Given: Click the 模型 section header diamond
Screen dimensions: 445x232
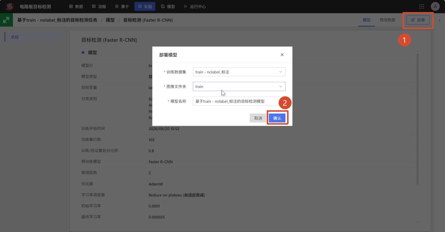Looking at the screenshot, I should pyautogui.click(x=83, y=53).
